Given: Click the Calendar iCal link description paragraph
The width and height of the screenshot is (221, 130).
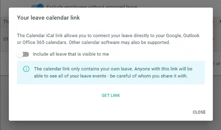Looking at the screenshot, I should 108,39.
